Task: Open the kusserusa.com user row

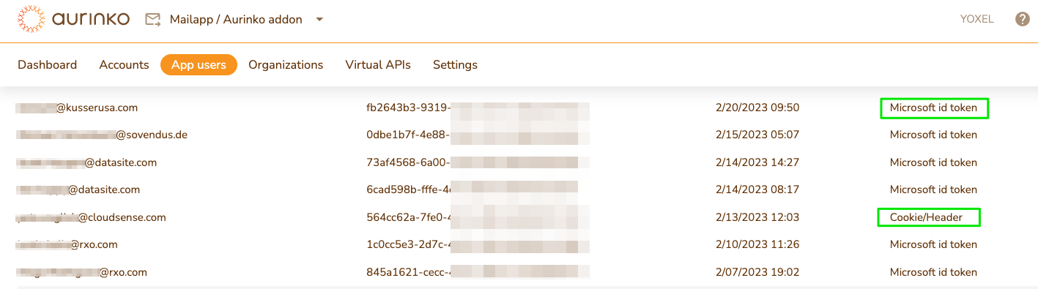Action: [519, 108]
